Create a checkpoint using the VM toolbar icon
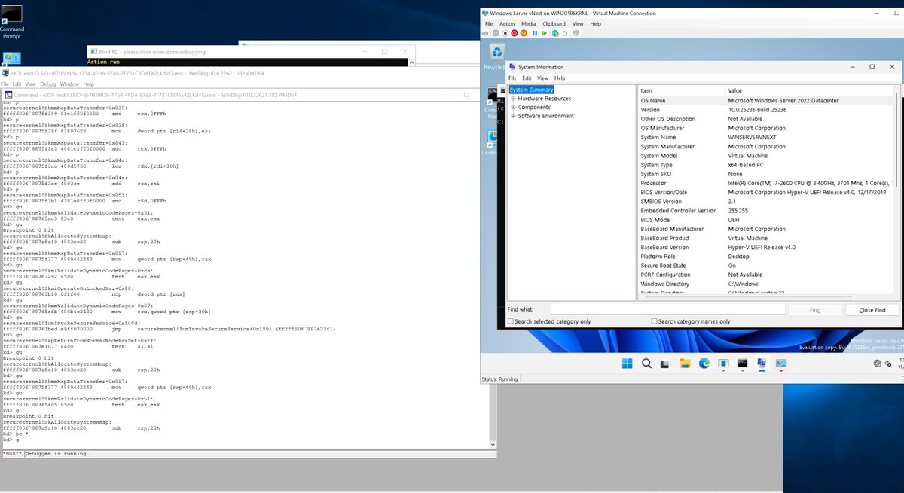Viewport: 904px width, 493px height. (x=555, y=33)
